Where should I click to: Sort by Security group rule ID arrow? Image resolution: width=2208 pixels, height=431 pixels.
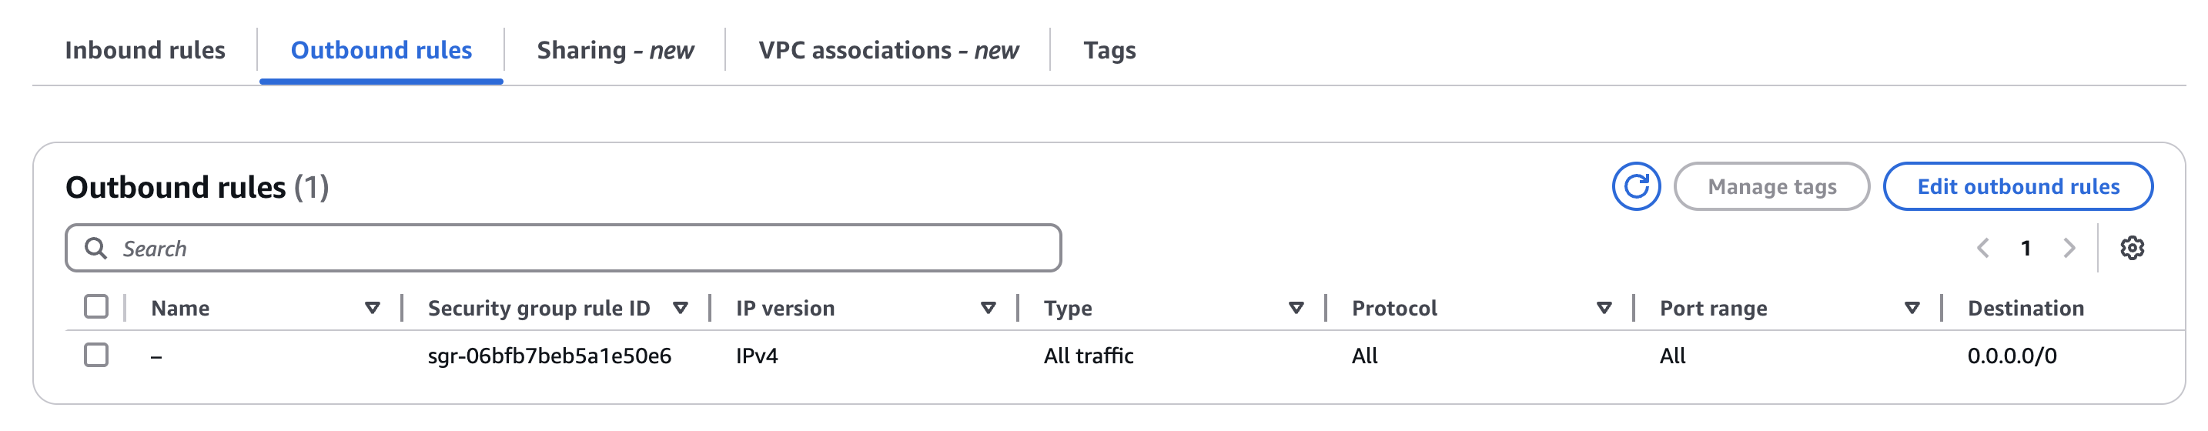pos(681,308)
